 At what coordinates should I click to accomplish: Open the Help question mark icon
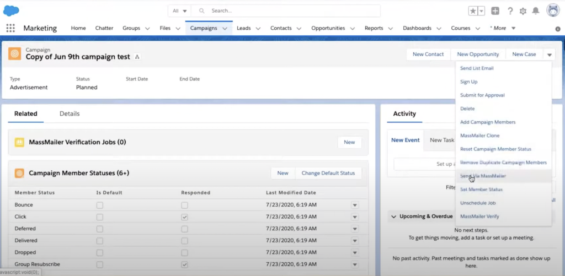(x=510, y=11)
